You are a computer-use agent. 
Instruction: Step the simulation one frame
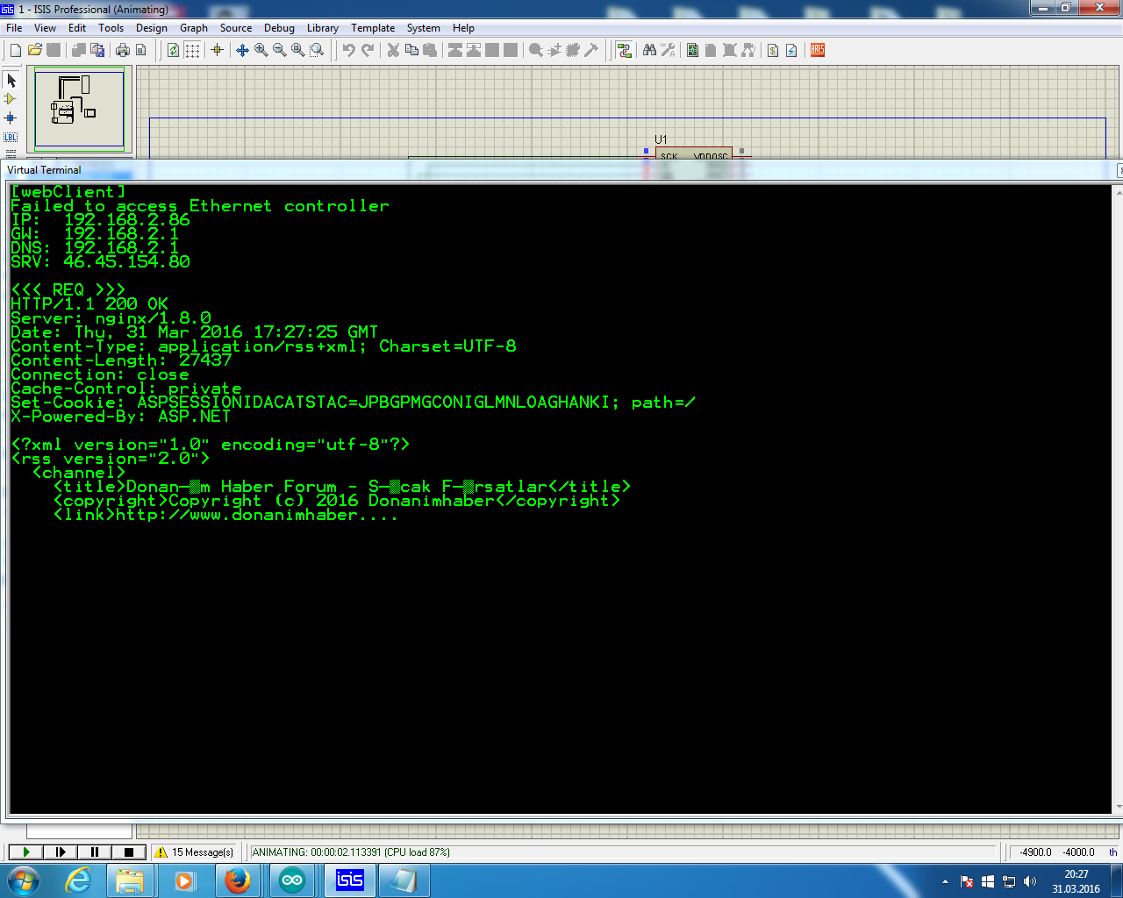coord(61,852)
